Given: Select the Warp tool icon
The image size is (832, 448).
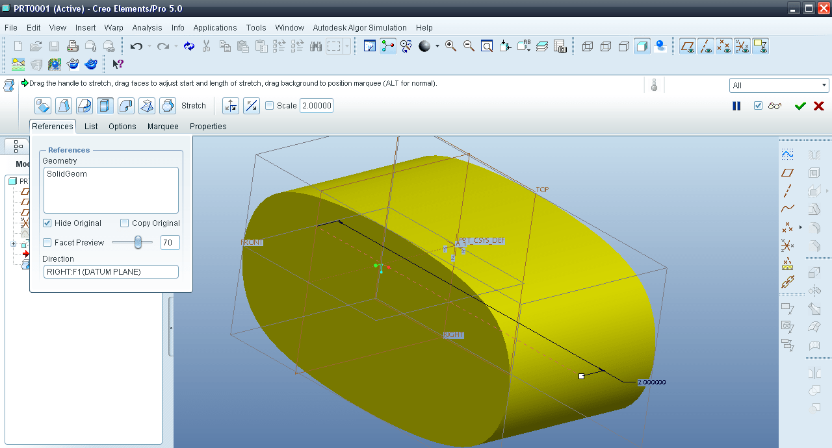Looking at the screenshot, I should [64, 106].
